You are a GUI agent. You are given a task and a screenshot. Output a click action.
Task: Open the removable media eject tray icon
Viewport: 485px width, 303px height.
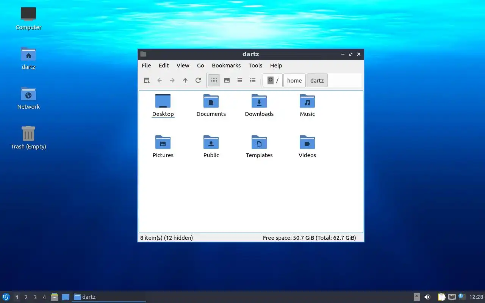[417, 297]
